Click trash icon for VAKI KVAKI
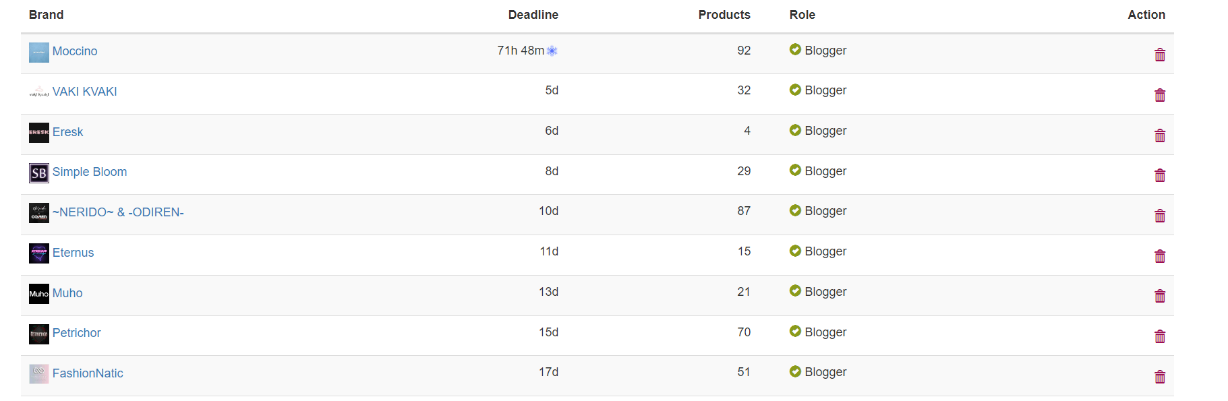 pyautogui.click(x=1159, y=95)
